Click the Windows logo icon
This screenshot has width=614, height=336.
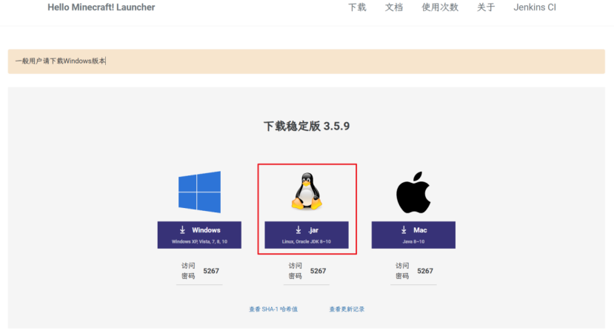199,192
